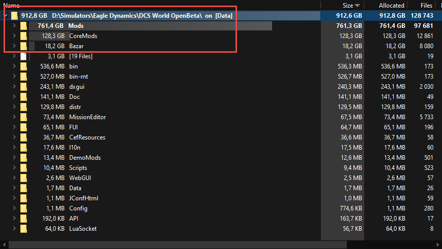Click the 8 080 files count
Image resolution: width=442 pixels, height=249 pixels.
pos(427,46)
